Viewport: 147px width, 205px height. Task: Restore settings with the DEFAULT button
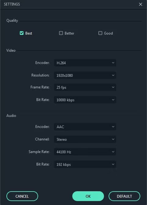click(x=124, y=196)
